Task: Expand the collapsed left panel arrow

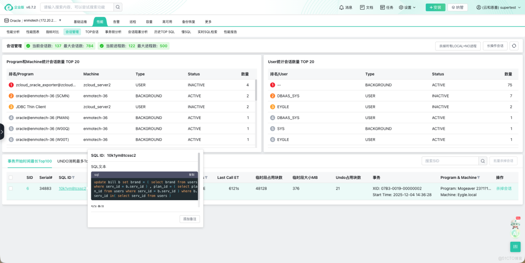Action: pyautogui.click(x=3, y=131)
